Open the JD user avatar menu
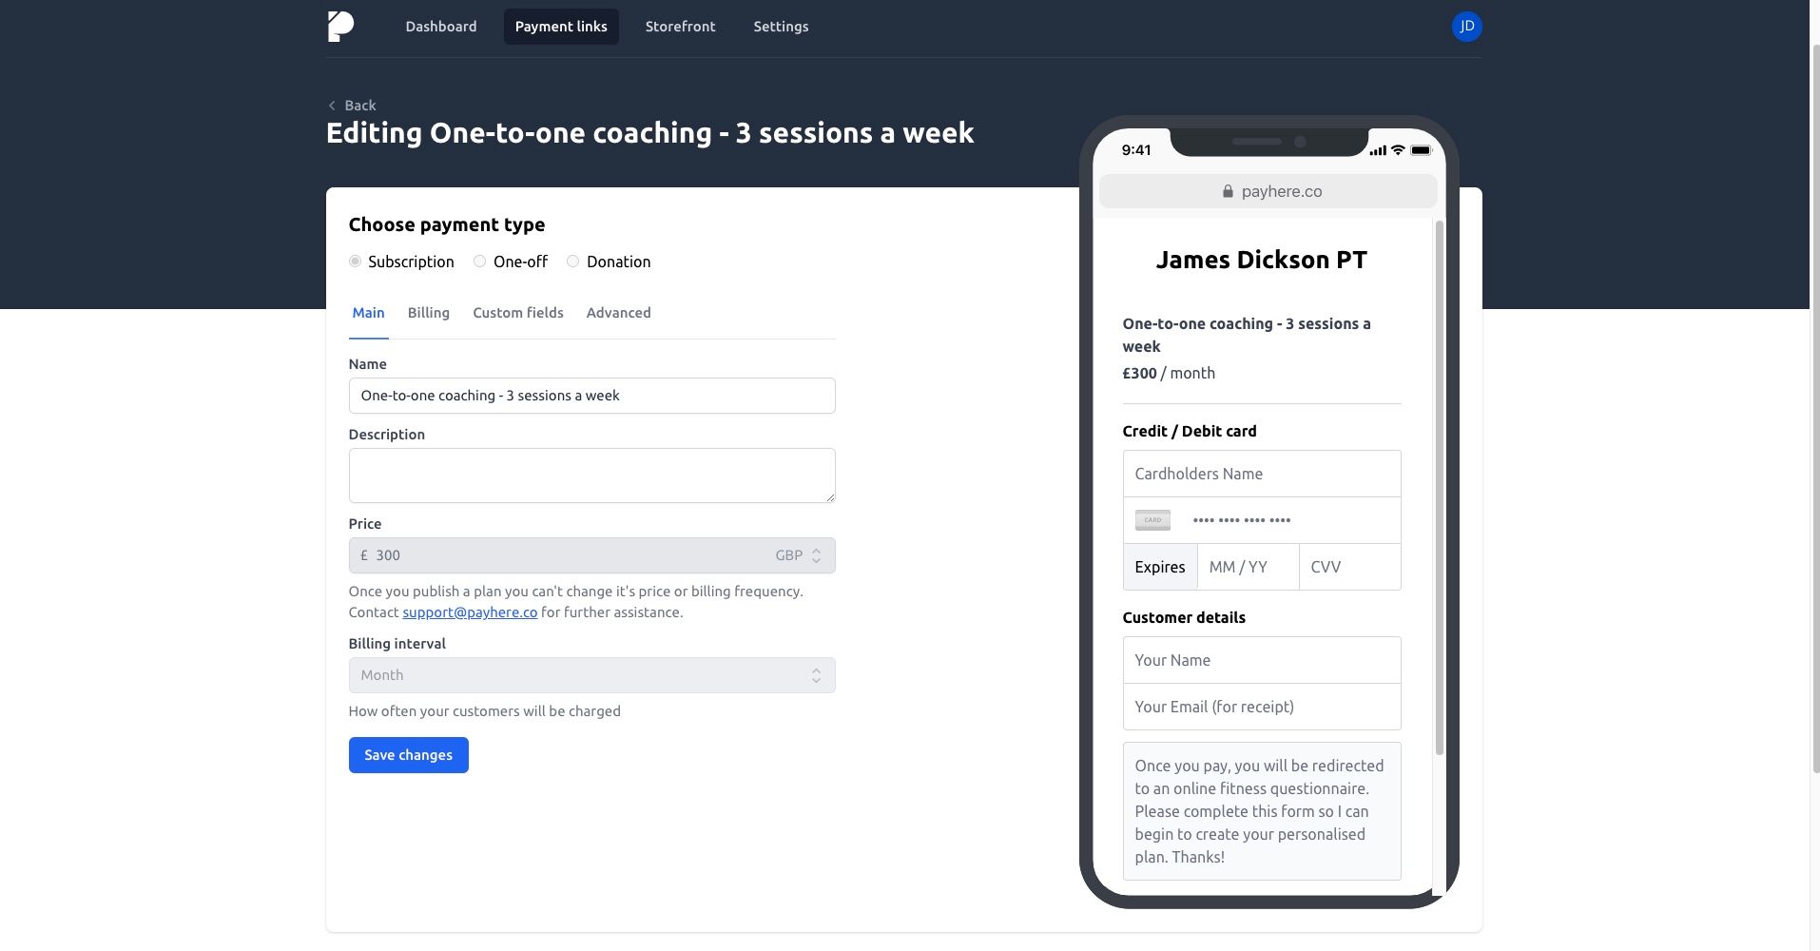The image size is (1820, 951). tap(1466, 27)
